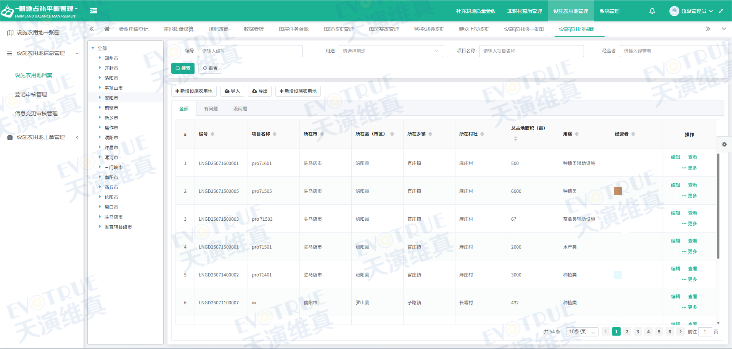Click the brown swatch in row 2

point(618,191)
